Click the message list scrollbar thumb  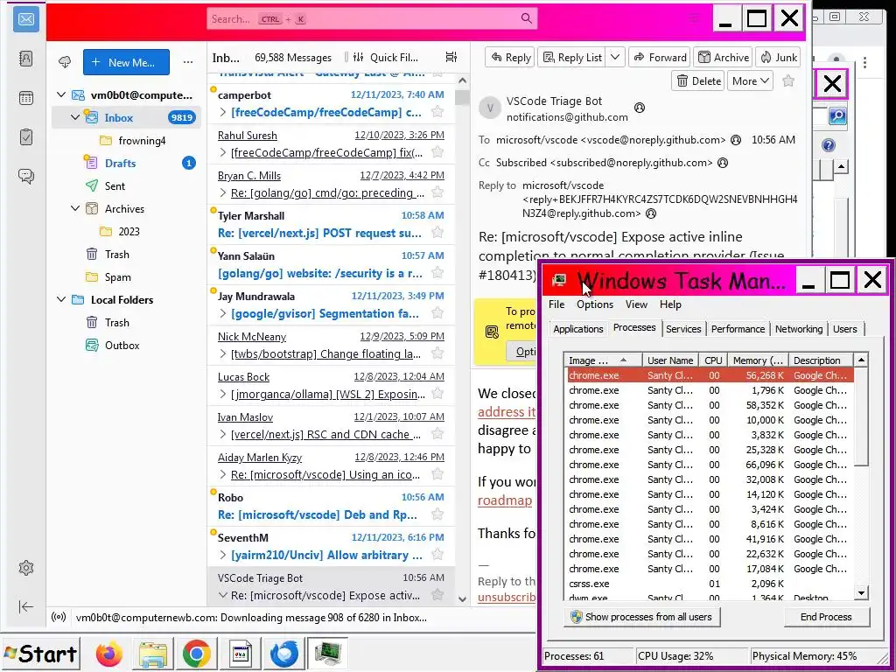[462, 97]
